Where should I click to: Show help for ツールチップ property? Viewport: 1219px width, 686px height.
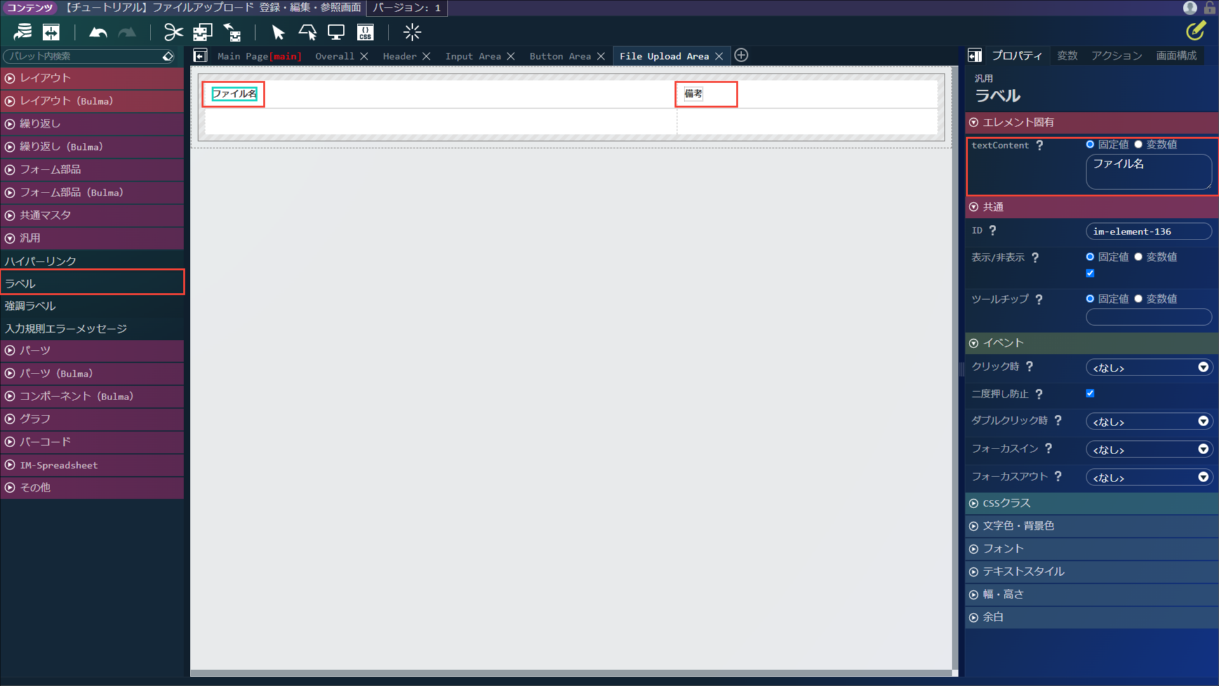tap(1039, 299)
